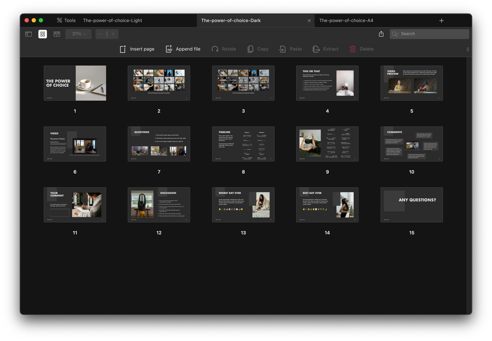Click the share icon
This screenshot has height=341, width=492.
coord(381,34)
